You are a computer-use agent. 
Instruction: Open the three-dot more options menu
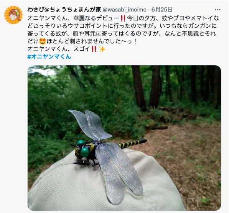(217, 10)
